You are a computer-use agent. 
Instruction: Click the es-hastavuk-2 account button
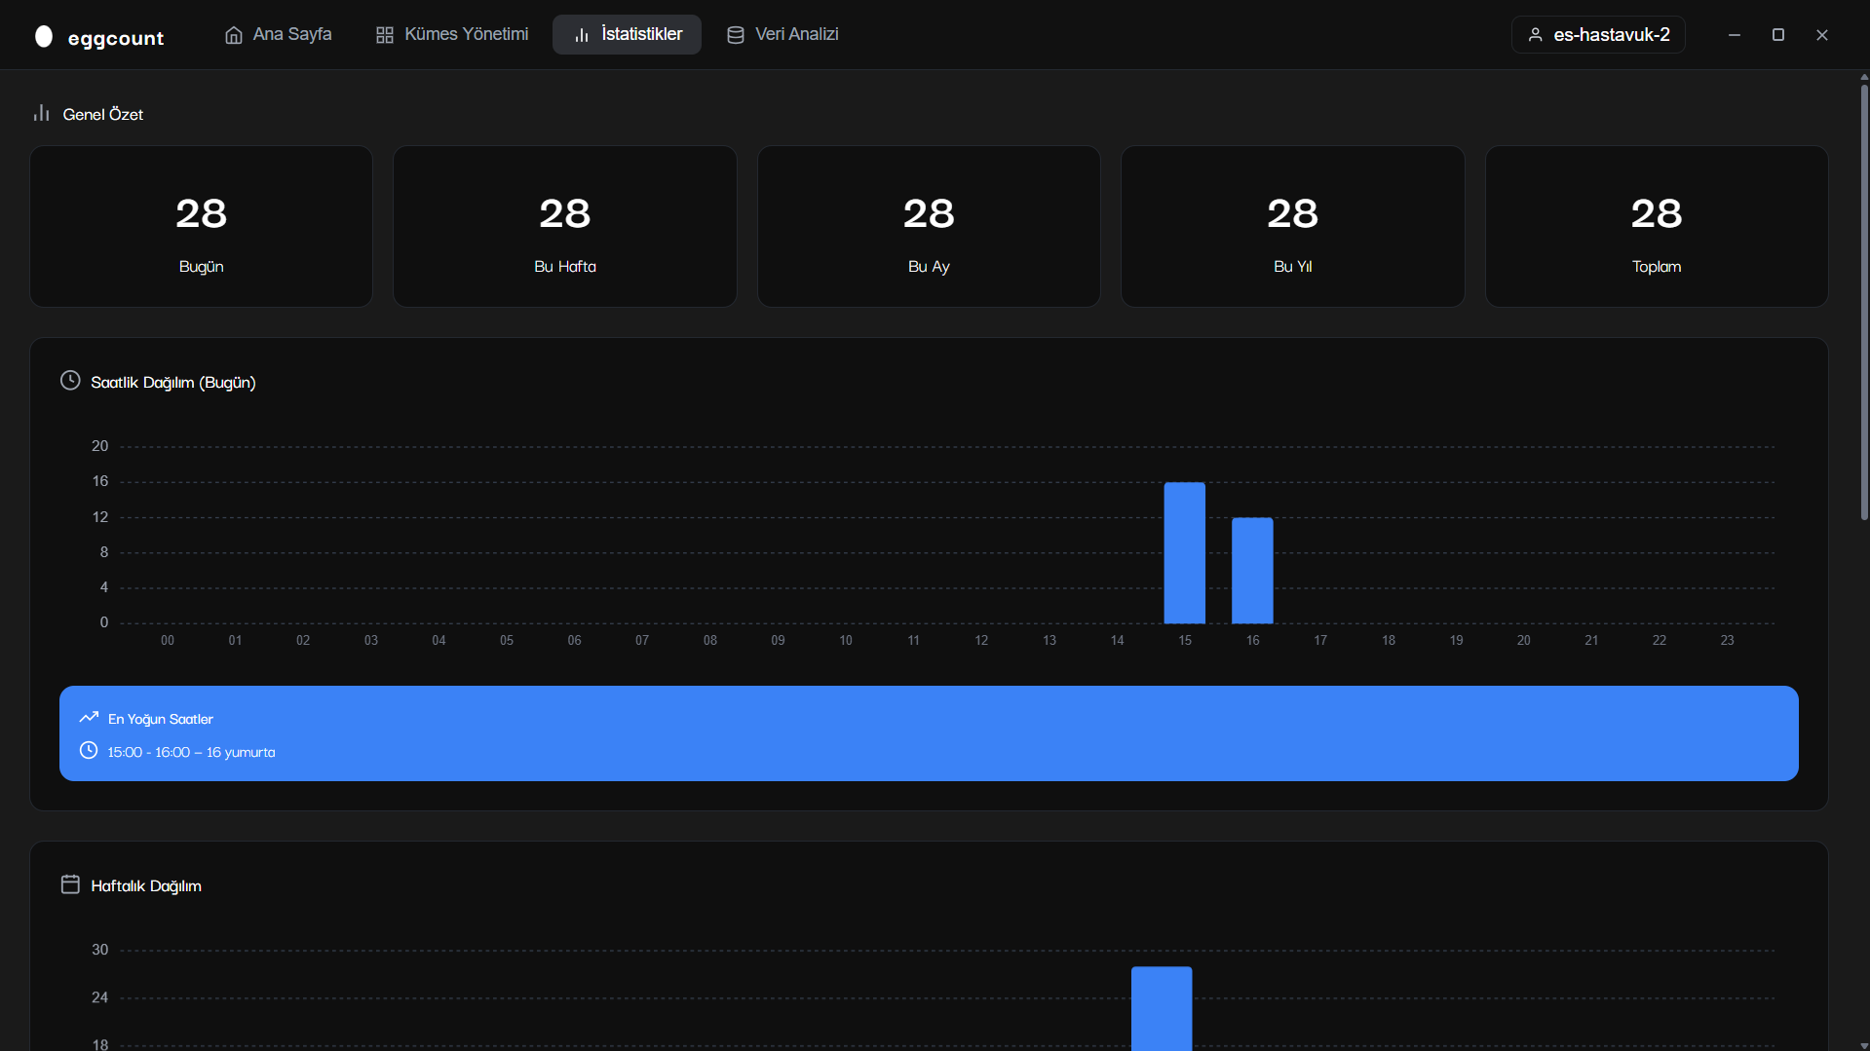[x=1598, y=35]
